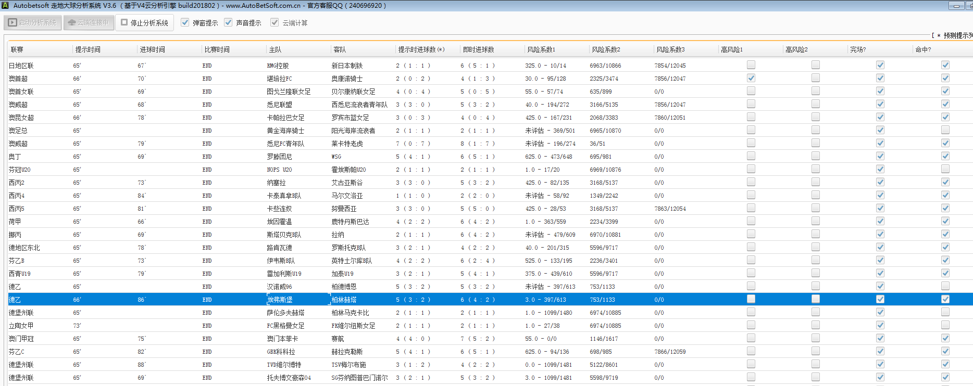Select the highlighted 埃弗斯堡 home team cell

280,300
